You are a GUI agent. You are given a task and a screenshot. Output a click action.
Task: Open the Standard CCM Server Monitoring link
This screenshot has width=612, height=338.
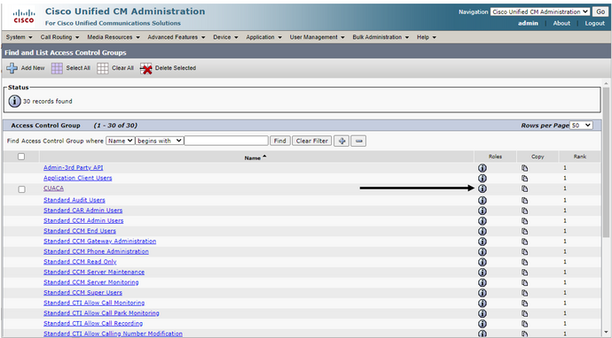pos(91,283)
